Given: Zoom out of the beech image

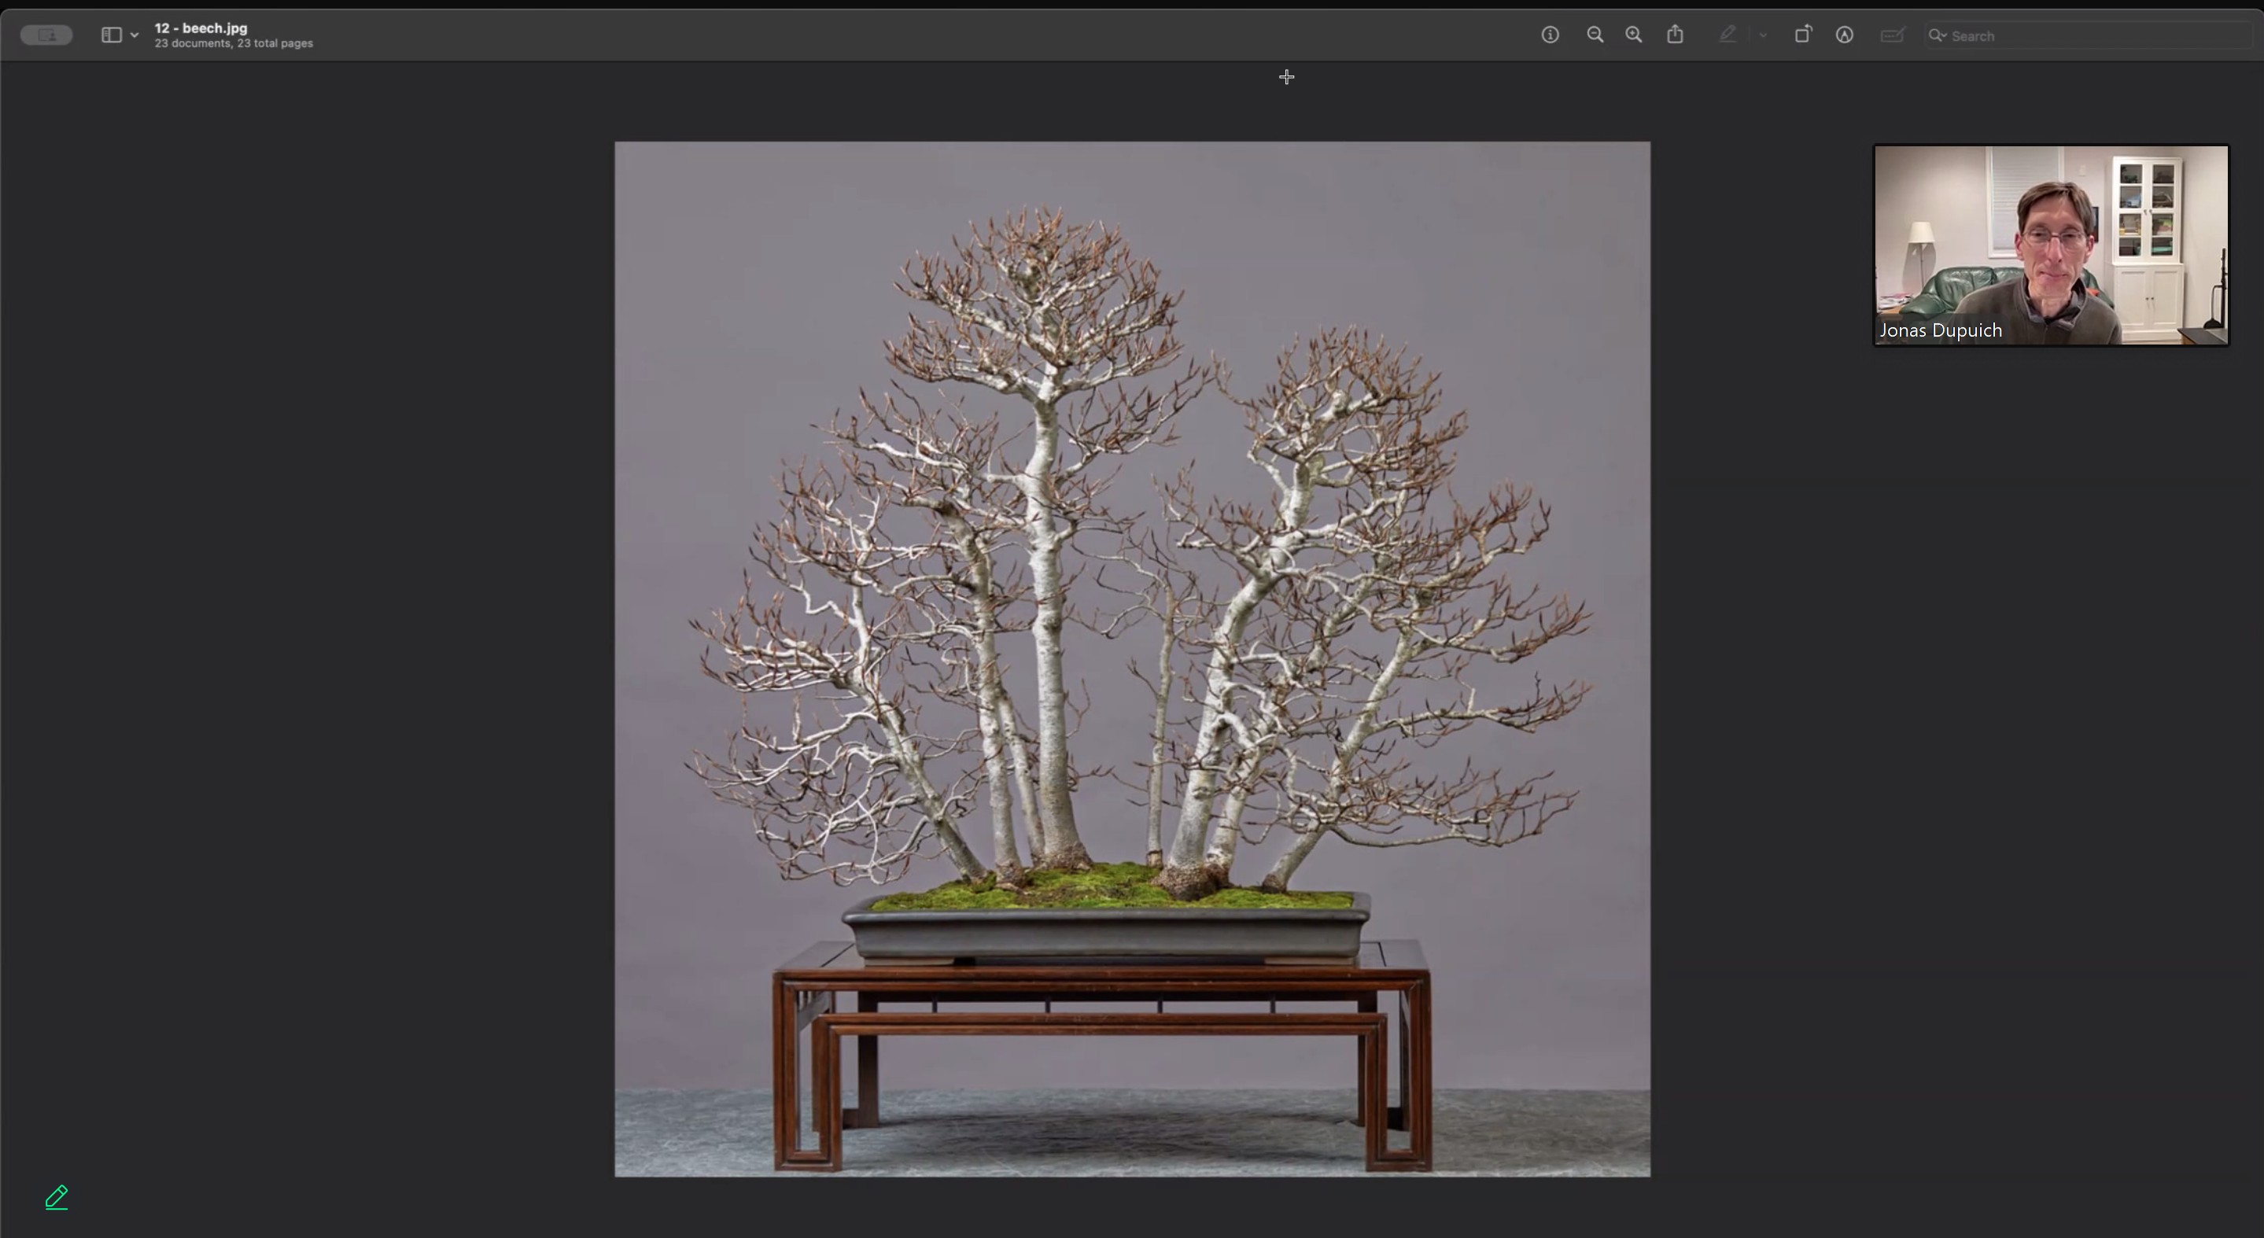Looking at the screenshot, I should [1595, 35].
